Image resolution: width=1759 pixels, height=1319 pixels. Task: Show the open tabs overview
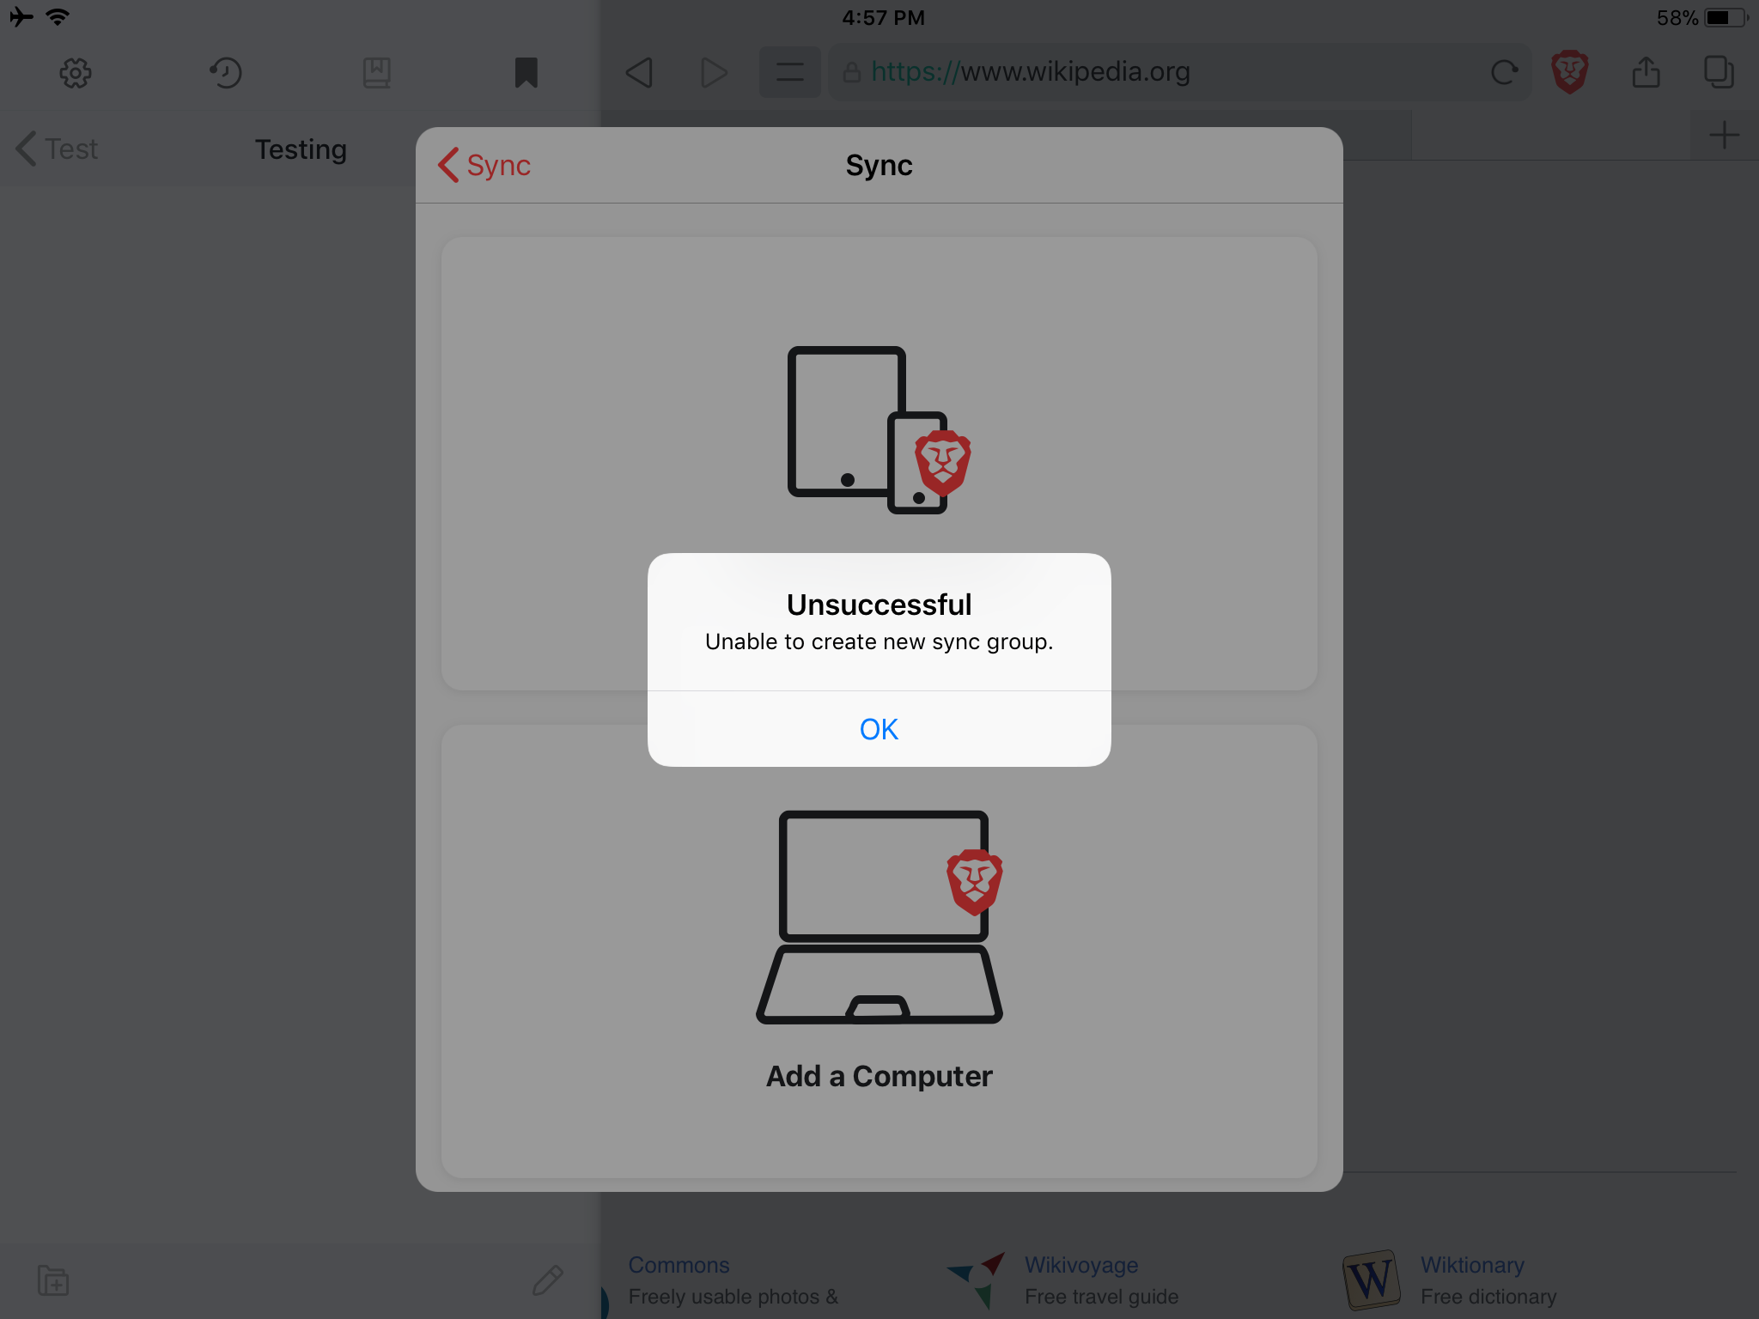[x=1718, y=73]
